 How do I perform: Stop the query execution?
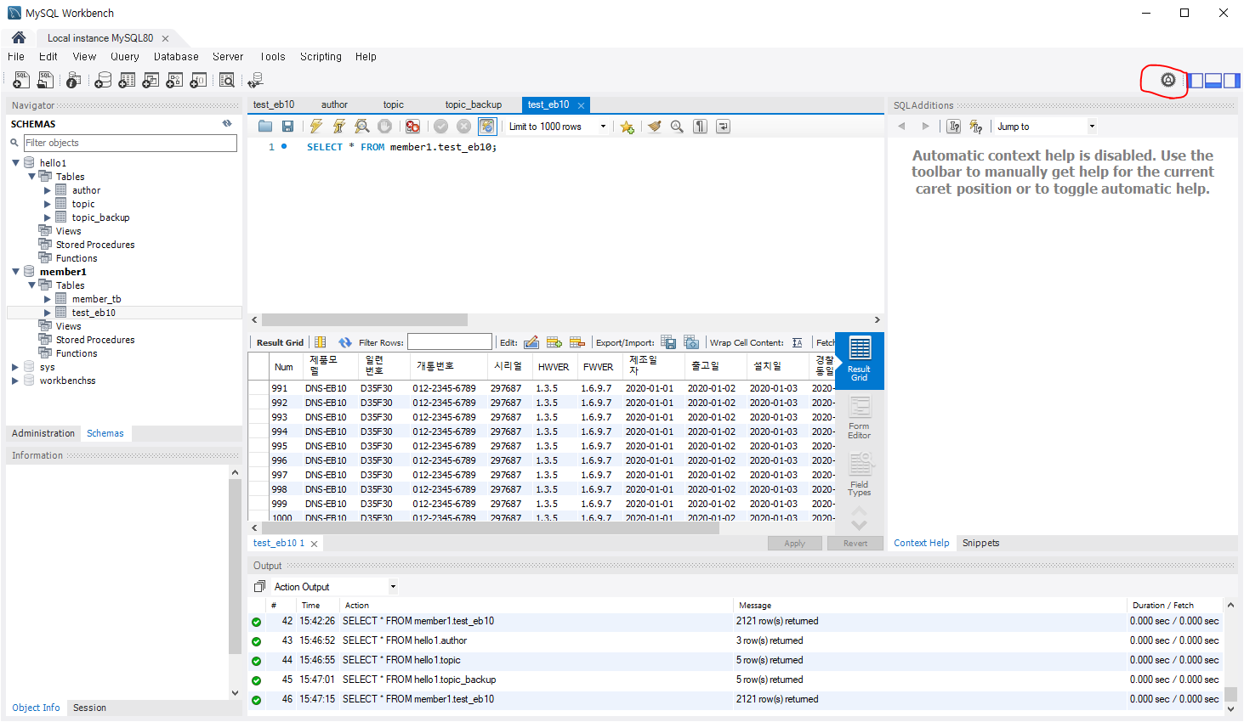pos(385,127)
